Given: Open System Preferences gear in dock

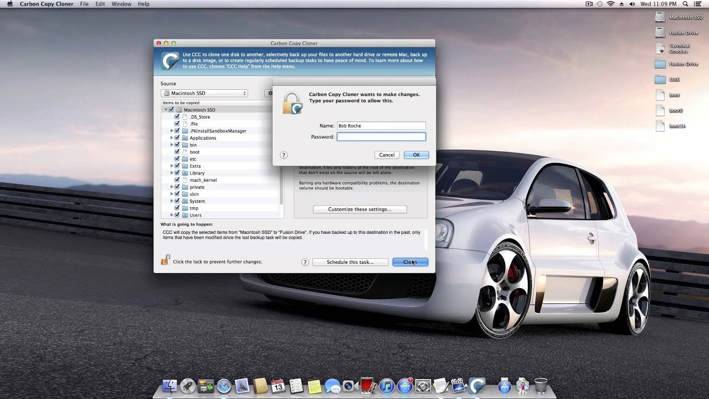Looking at the screenshot, I should pyautogui.click(x=423, y=386).
